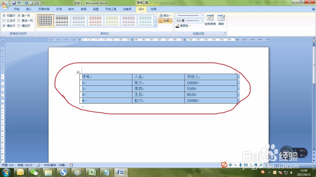
Task: Apply the gray shaded table style
Action: pyautogui.click(x=62, y=21)
